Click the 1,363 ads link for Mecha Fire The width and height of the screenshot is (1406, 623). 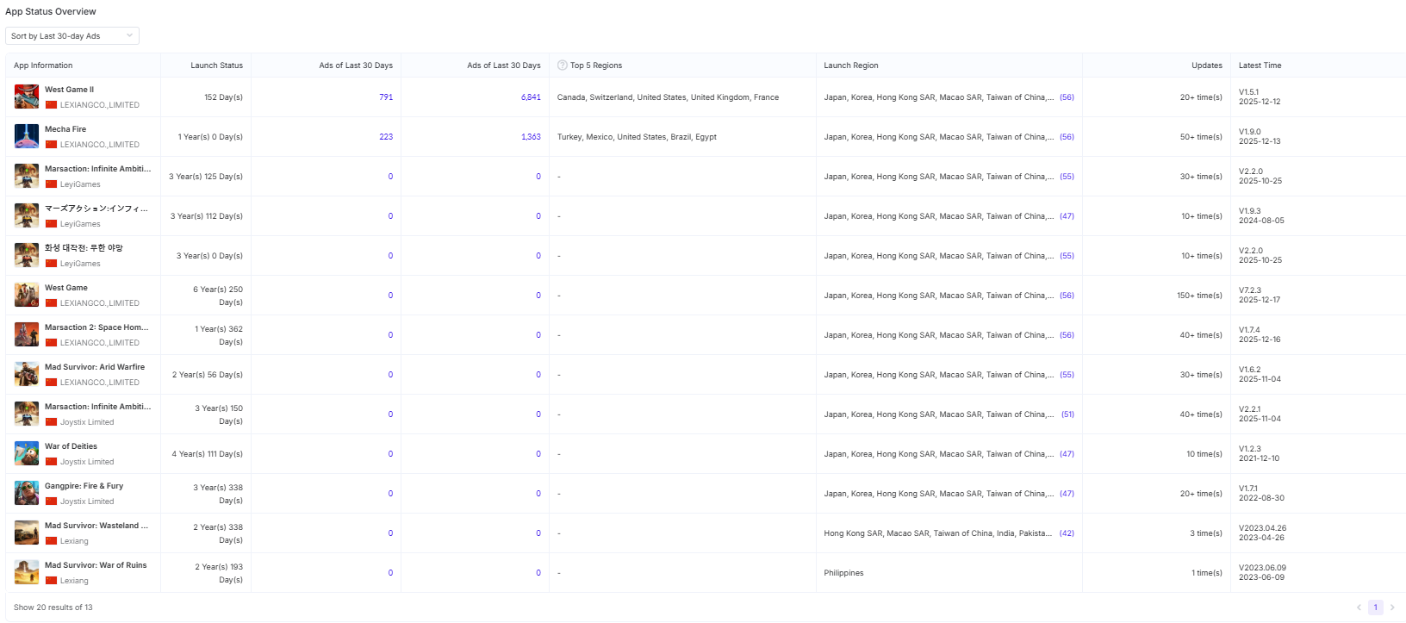point(531,137)
